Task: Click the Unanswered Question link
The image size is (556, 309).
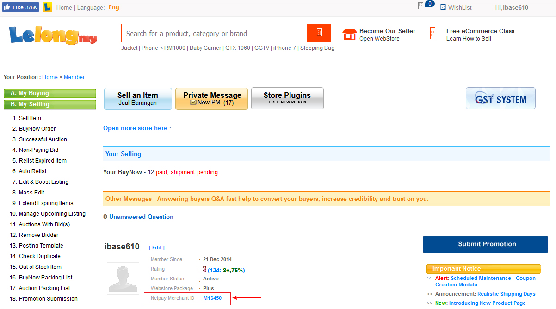Action: coord(141,217)
